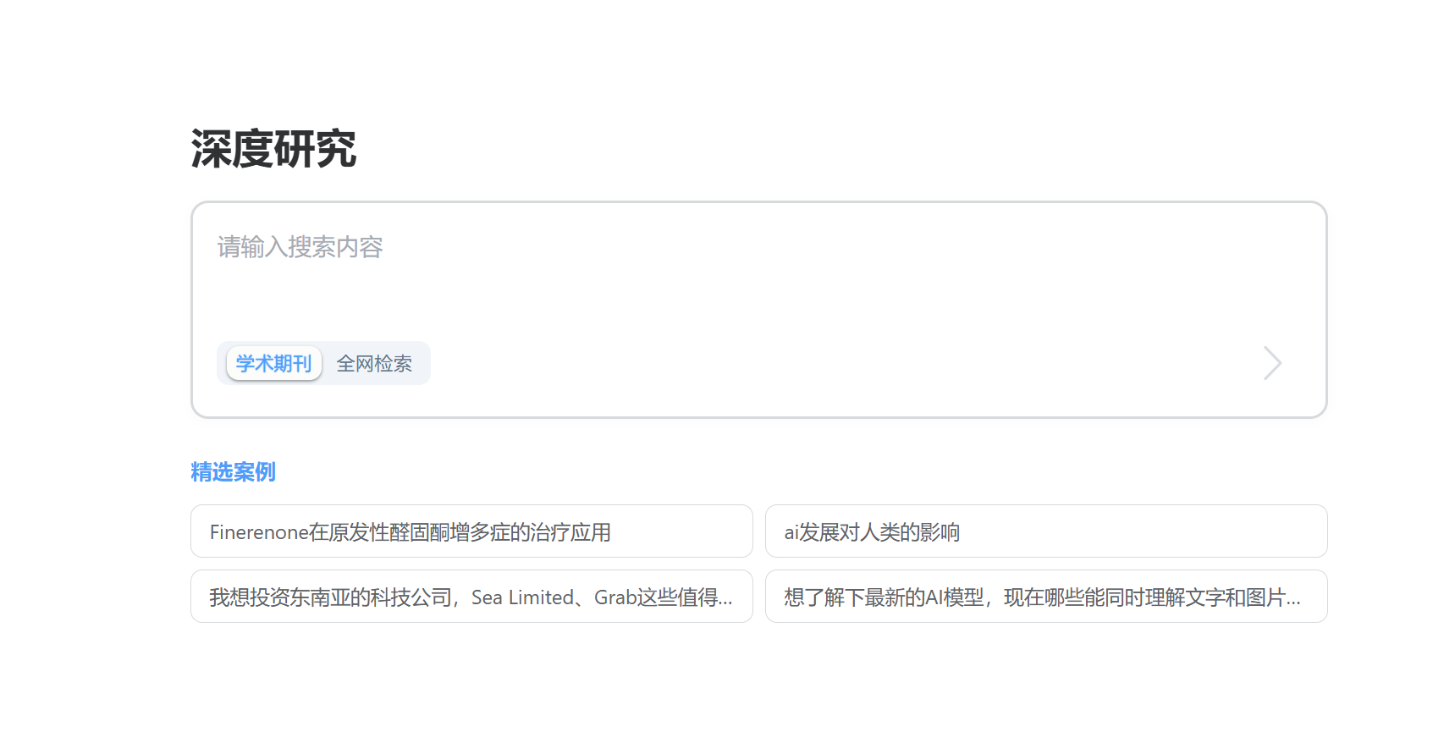
Task: Click empty area inside the search text box
Action: pos(762,288)
